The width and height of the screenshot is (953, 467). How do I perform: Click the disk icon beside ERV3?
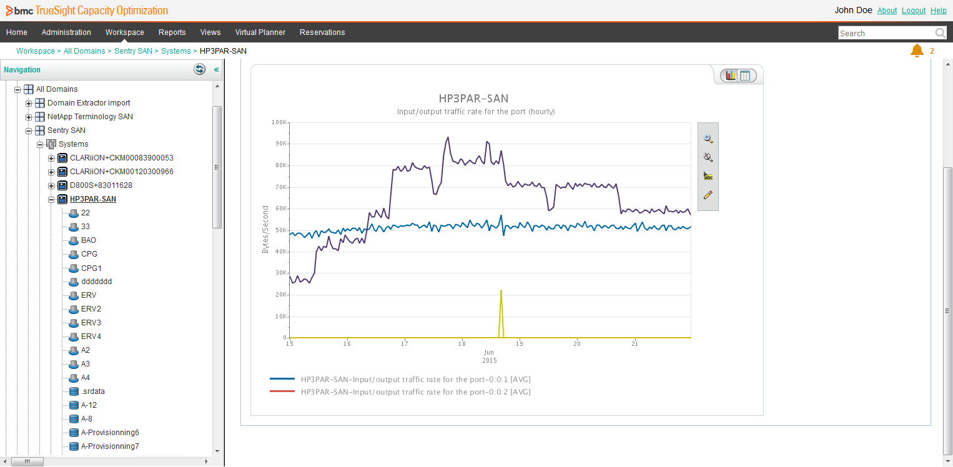pyautogui.click(x=74, y=323)
